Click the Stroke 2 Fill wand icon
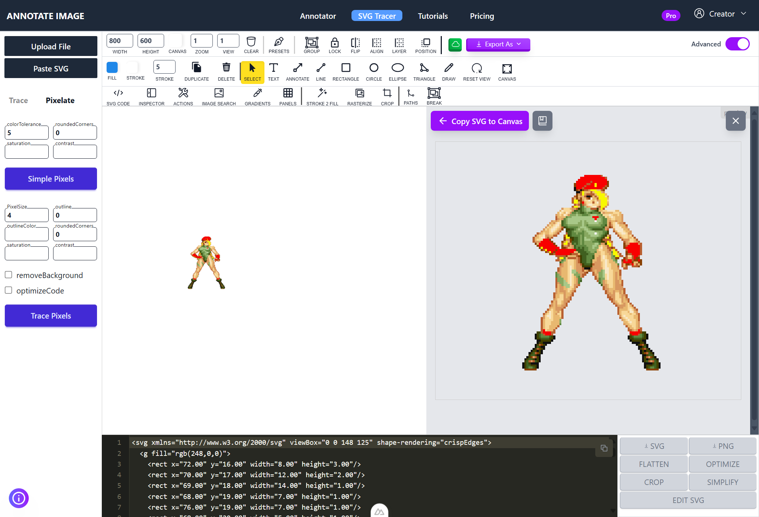Screen dimensions: 759x517 tap(322, 93)
